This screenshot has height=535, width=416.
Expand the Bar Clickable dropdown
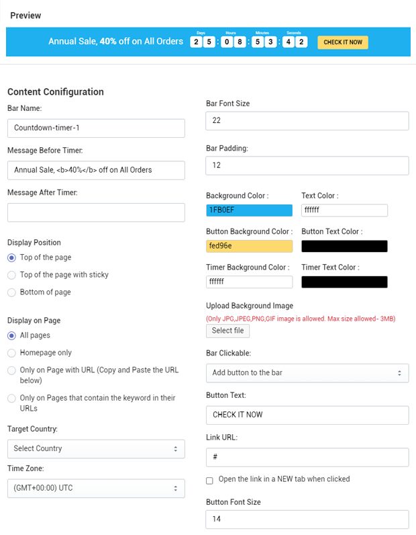(307, 373)
